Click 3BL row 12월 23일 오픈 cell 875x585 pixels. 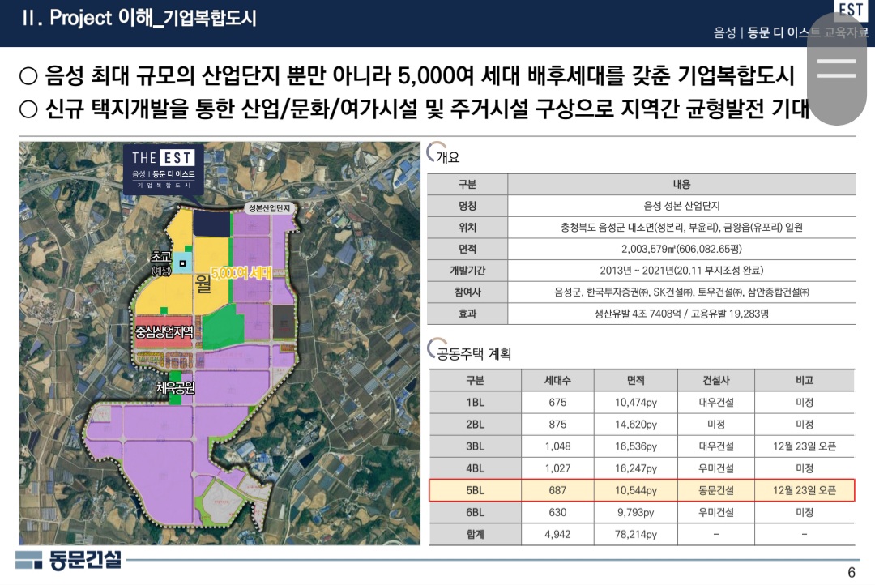pyautogui.click(x=805, y=446)
